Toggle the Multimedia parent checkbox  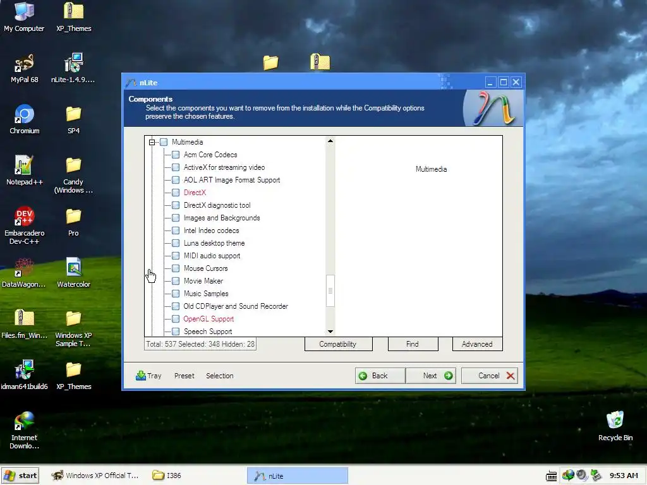(164, 142)
